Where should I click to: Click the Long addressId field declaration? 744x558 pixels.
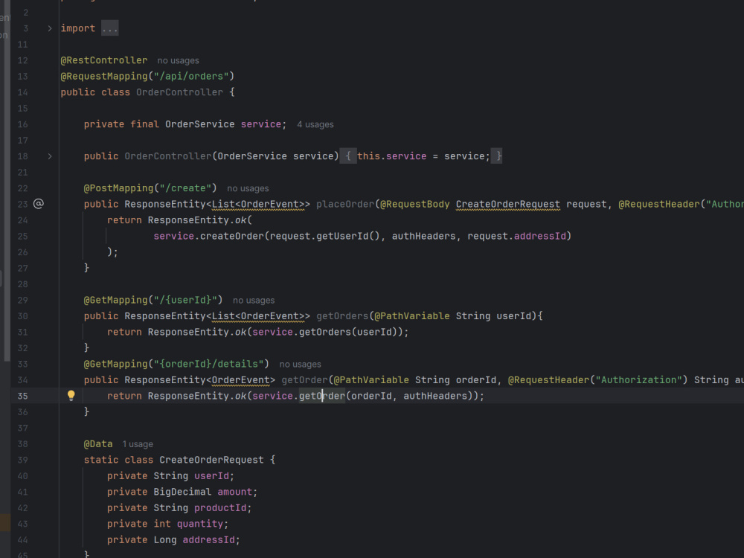coord(173,540)
